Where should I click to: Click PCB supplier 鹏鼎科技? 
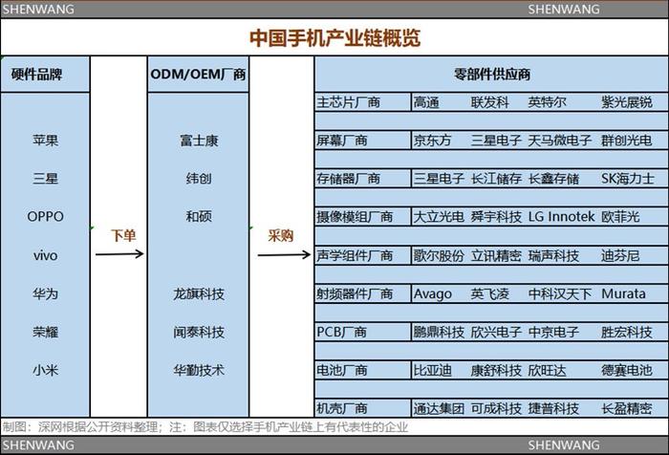[439, 332]
